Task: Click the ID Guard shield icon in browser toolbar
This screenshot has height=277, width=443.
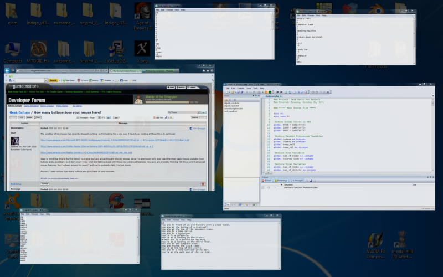Action: 79,80
